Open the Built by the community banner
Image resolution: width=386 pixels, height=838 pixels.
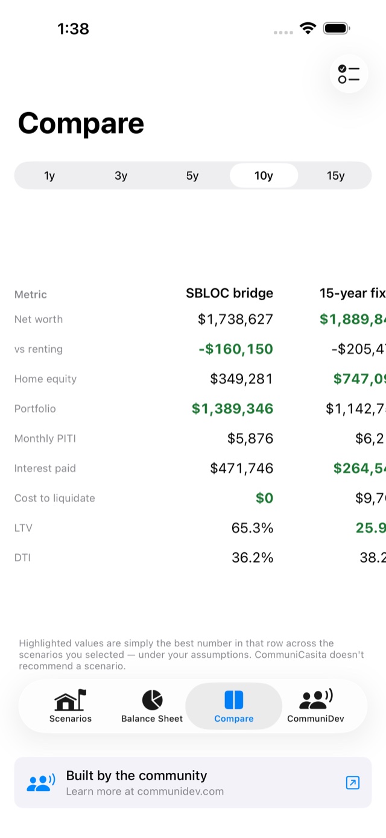click(193, 783)
